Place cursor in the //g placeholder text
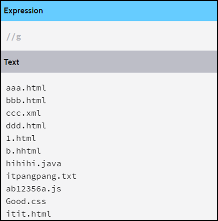The width and height of the screenshot is (218, 221). (x=14, y=37)
